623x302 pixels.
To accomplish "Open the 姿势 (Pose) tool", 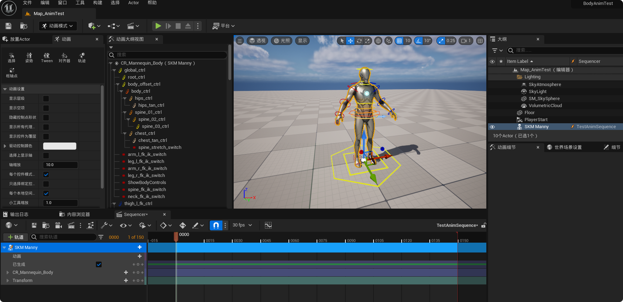I will pos(29,58).
